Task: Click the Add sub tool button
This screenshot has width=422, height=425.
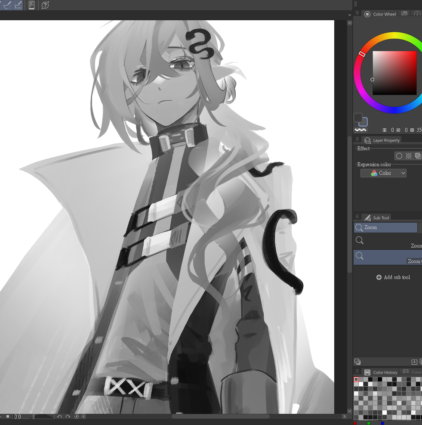Action: coord(393,277)
